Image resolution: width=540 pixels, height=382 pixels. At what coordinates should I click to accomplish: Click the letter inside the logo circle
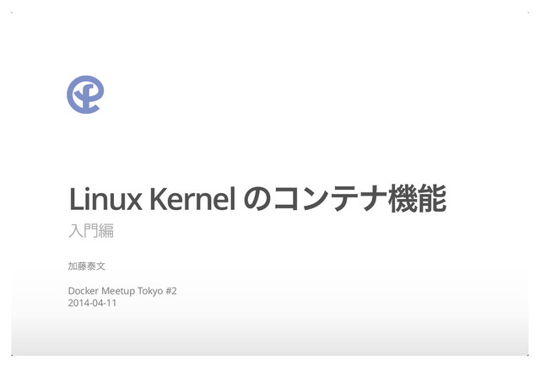pos(85,95)
